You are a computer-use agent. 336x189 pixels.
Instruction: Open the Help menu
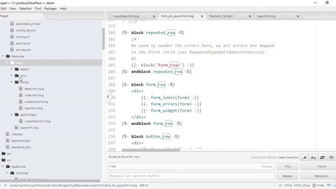[x=63, y=8]
